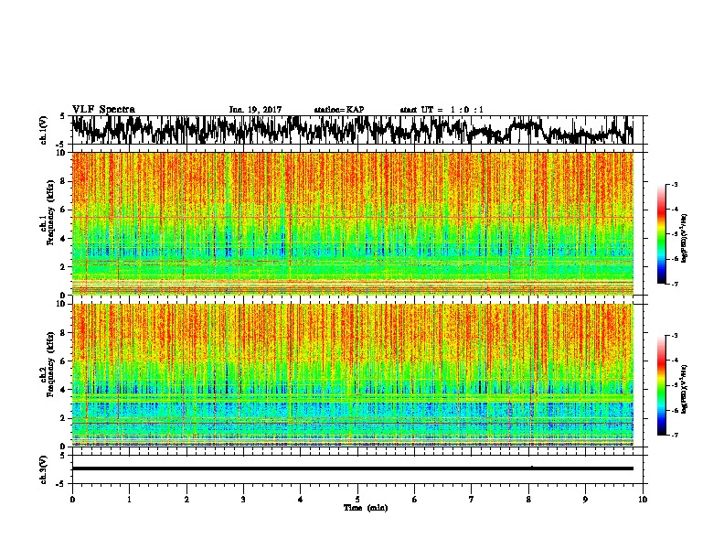Click the ch.3 flat black voltage trace
This screenshot has width=724, height=560.
click(x=352, y=468)
